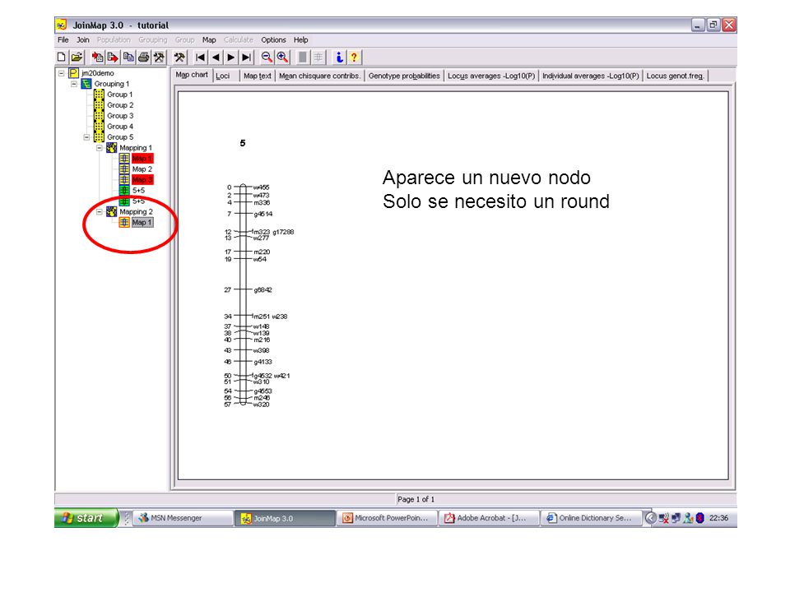Select the Map chart tab

coord(192,75)
